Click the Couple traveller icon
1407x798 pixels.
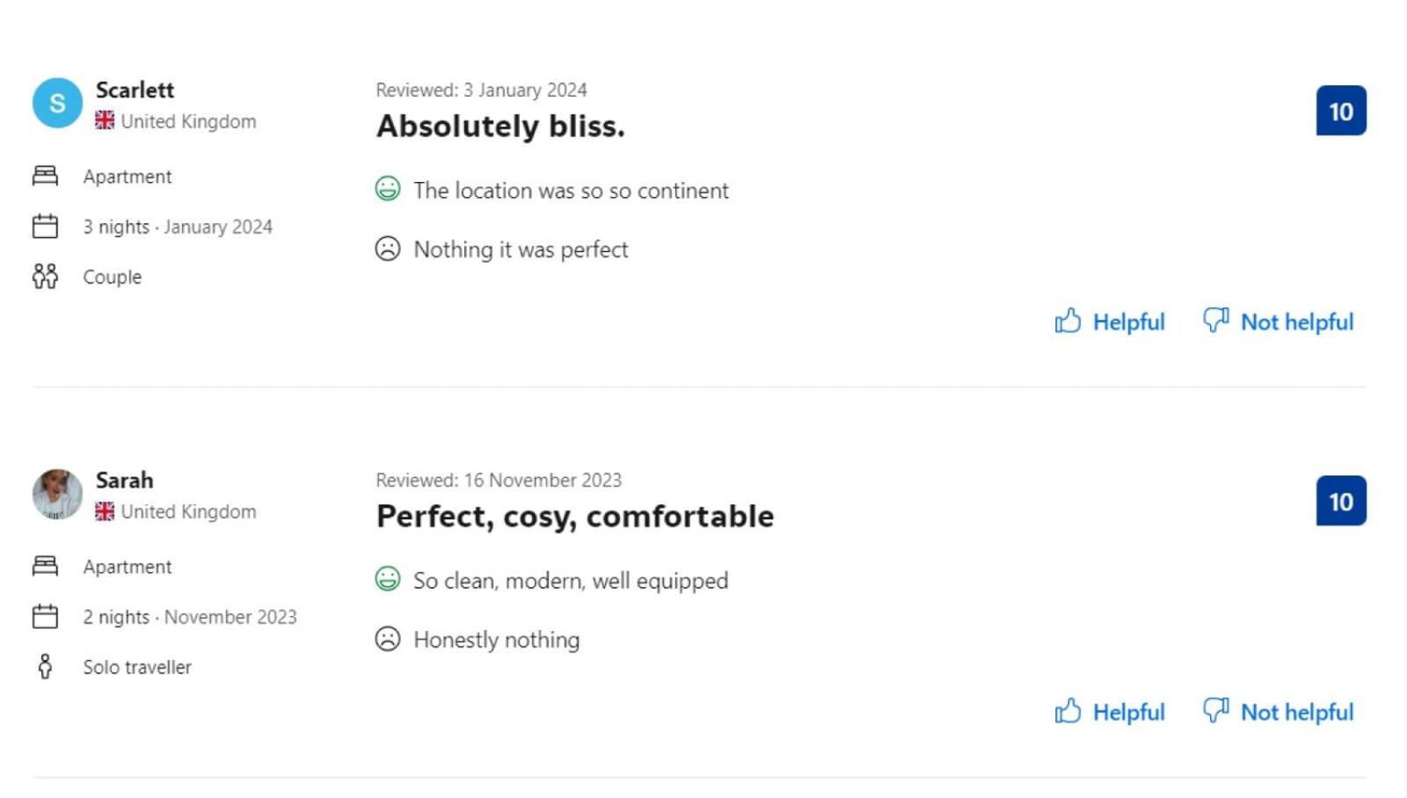[x=45, y=277]
